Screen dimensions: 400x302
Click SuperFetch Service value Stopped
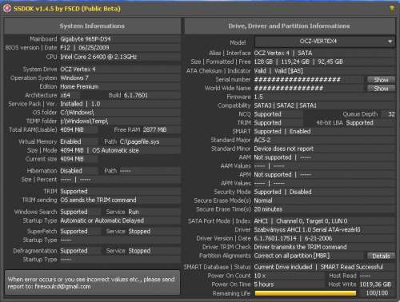pyautogui.click(x=139, y=232)
